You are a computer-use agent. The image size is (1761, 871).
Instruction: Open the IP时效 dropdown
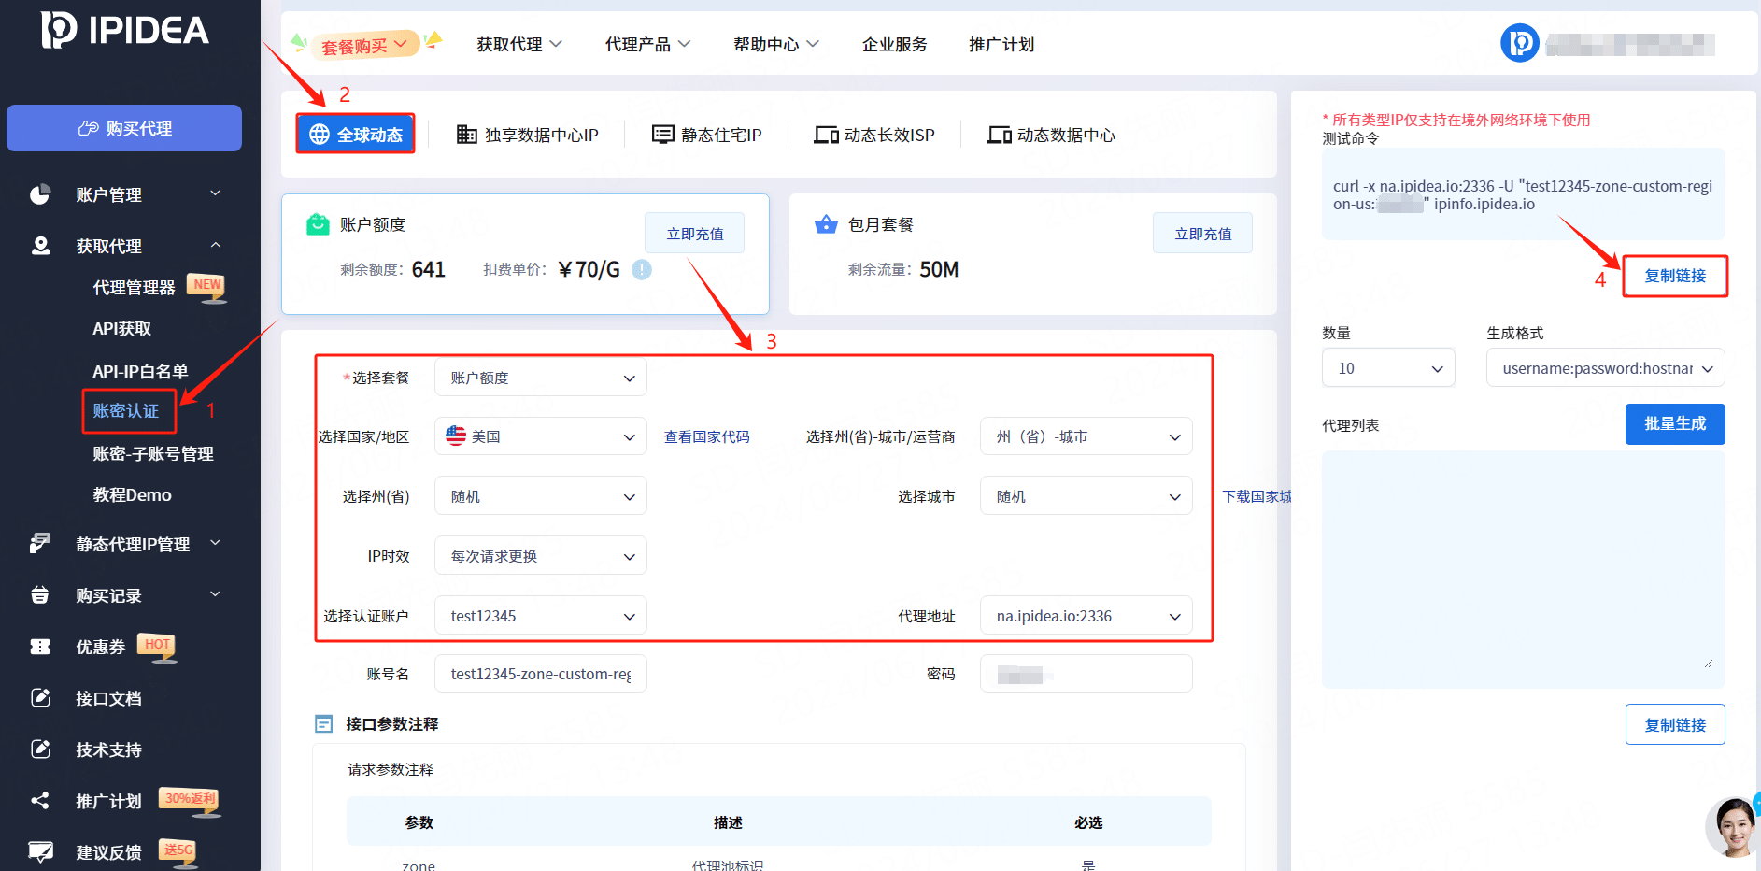[x=541, y=556]
